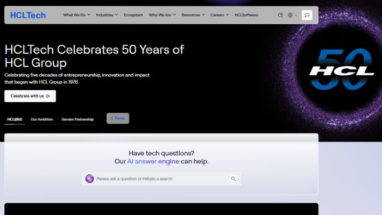The height and width of the screenshot is (215, 382).
Task: Open the Ecosystem page
Action: coord(133,15)
